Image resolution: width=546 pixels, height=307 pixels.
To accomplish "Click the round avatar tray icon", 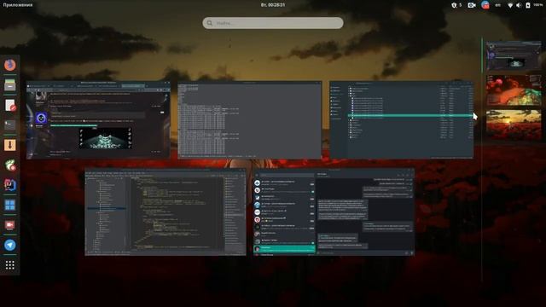I will pos(485,5).
